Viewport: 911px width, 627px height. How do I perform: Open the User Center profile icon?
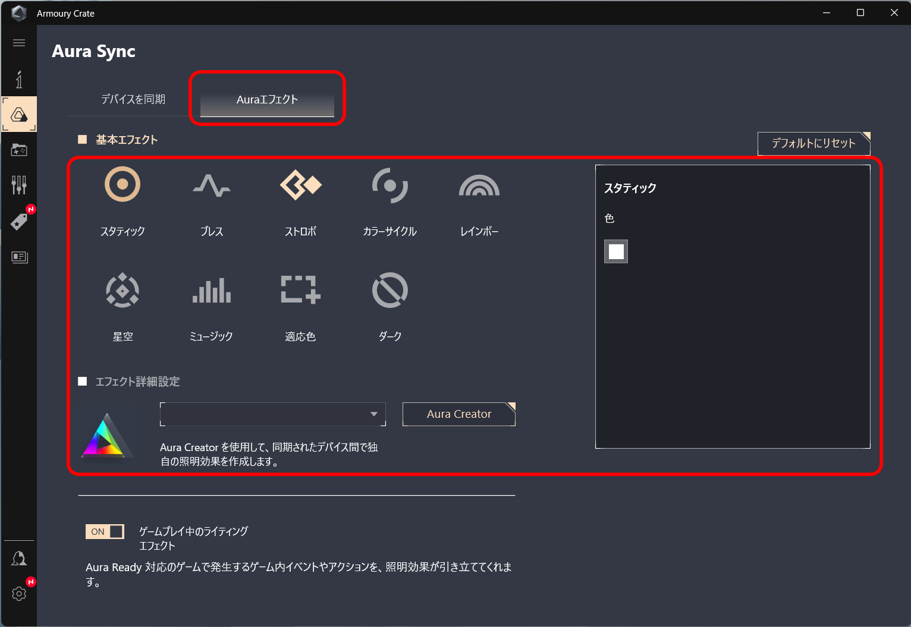(19, 558)
